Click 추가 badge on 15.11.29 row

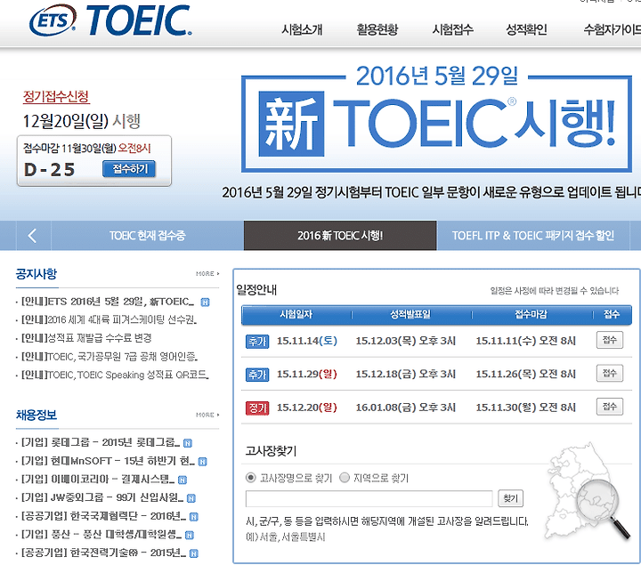pos(257,375)
